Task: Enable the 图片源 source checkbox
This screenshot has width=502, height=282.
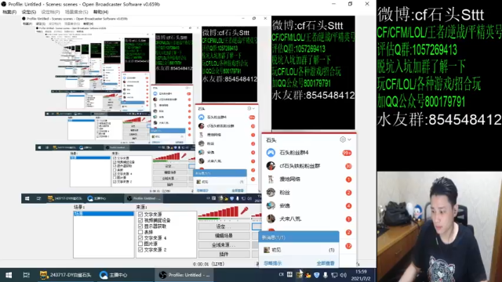Action: (x=140, y=244)
